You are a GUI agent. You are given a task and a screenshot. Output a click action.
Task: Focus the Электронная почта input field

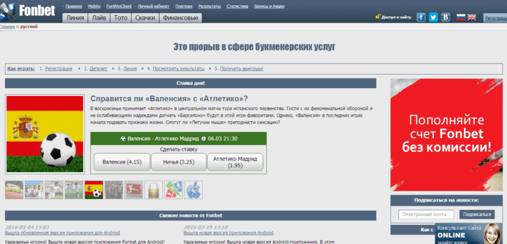[426, 214]
